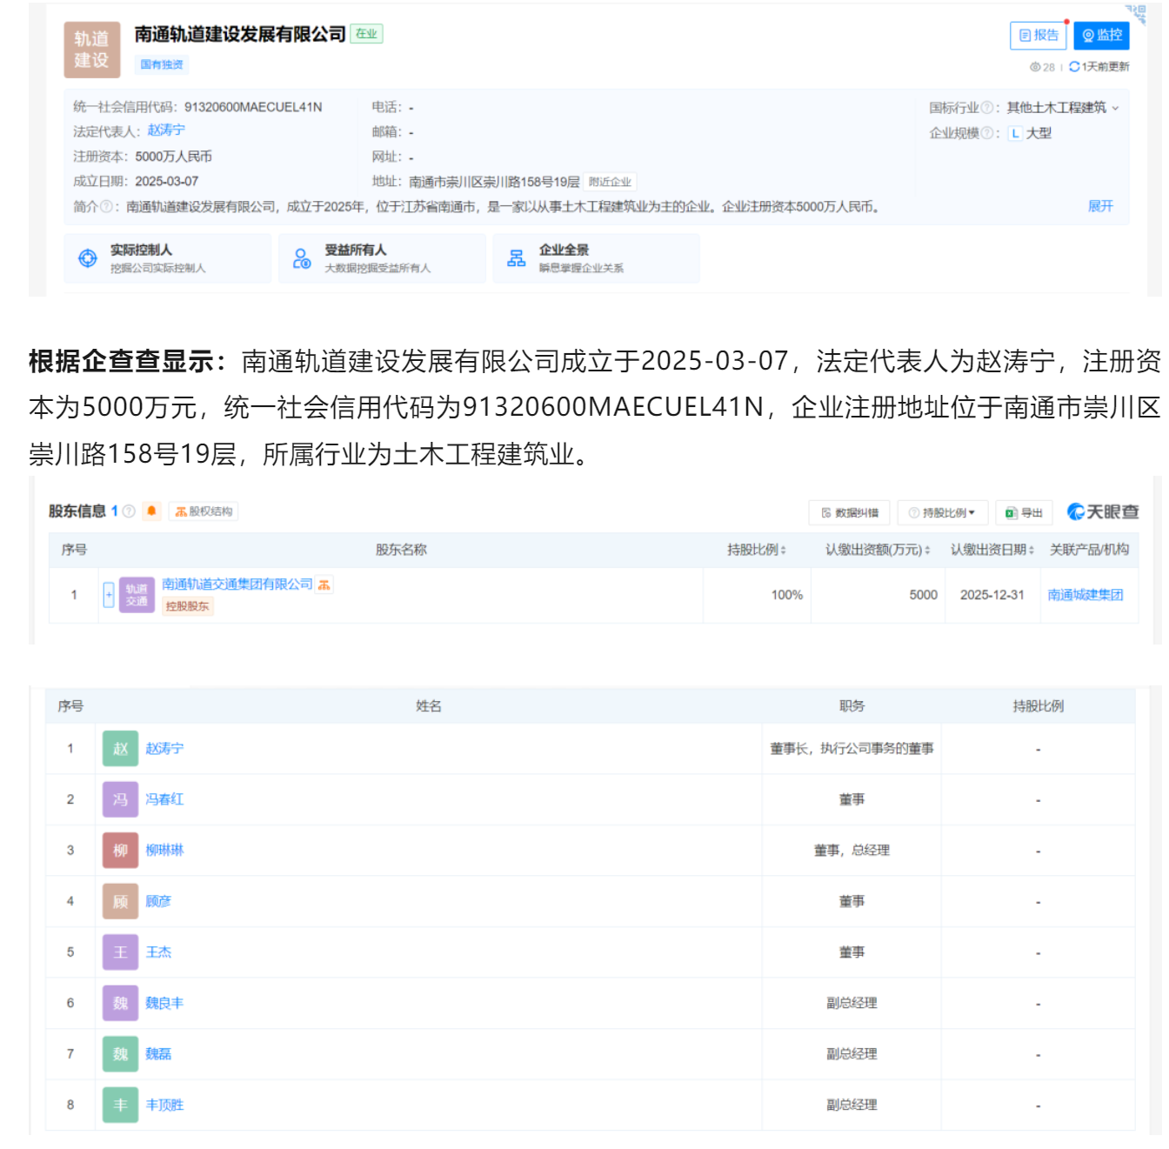Open 赵涛宁 in the personnel table

coord(164,748)
